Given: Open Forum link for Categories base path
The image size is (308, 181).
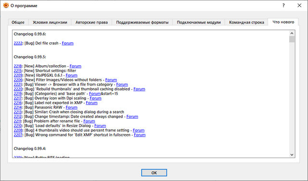Looking at the screenshot, I should tap(95, 94).
